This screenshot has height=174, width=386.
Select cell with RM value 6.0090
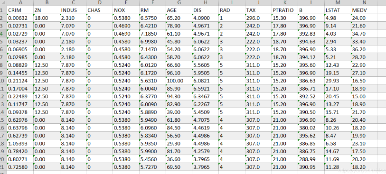(x=152, y=104)
